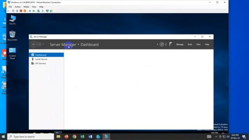
Task: Click the VM Connection taskbar icon
Action: [106, 136]
